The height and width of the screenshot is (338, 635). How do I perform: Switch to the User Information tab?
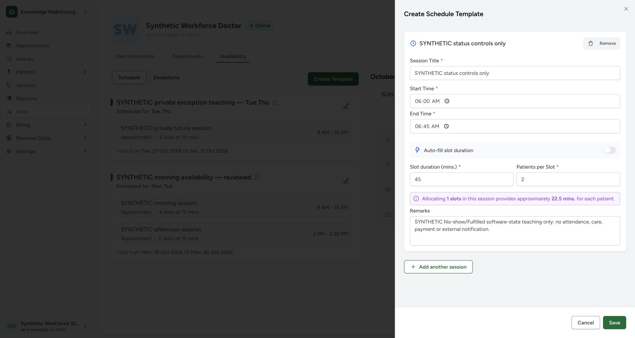coord(135,56)
